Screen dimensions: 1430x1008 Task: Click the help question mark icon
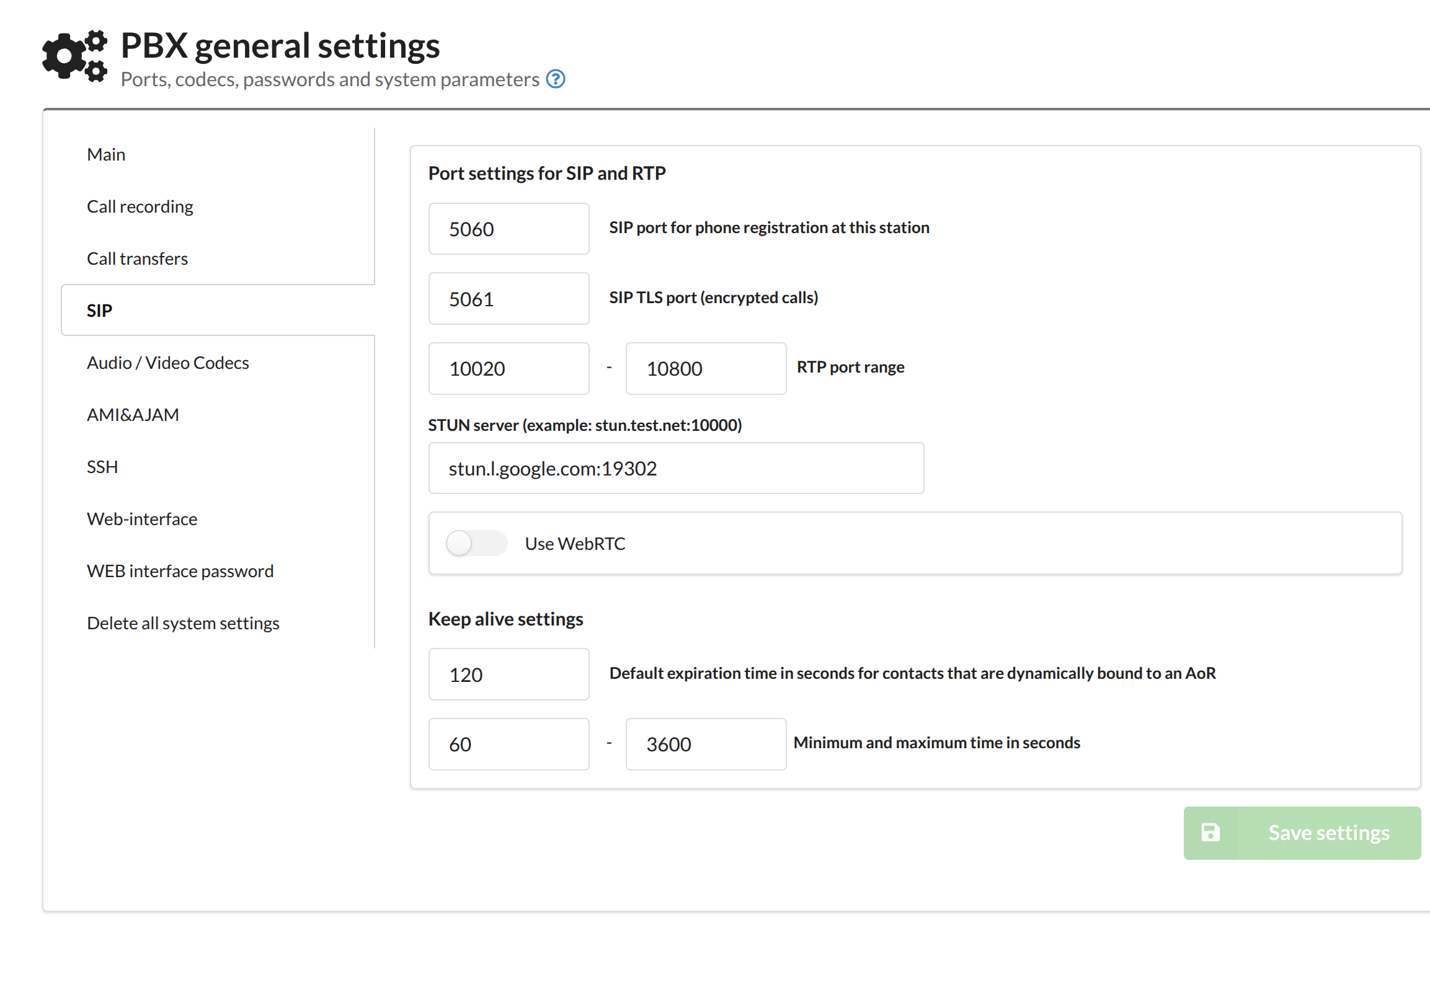(x=555, y=79)
